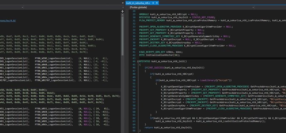Click 'PTRN_WN63_LogonSessionList' in left editor

(53, 74)
